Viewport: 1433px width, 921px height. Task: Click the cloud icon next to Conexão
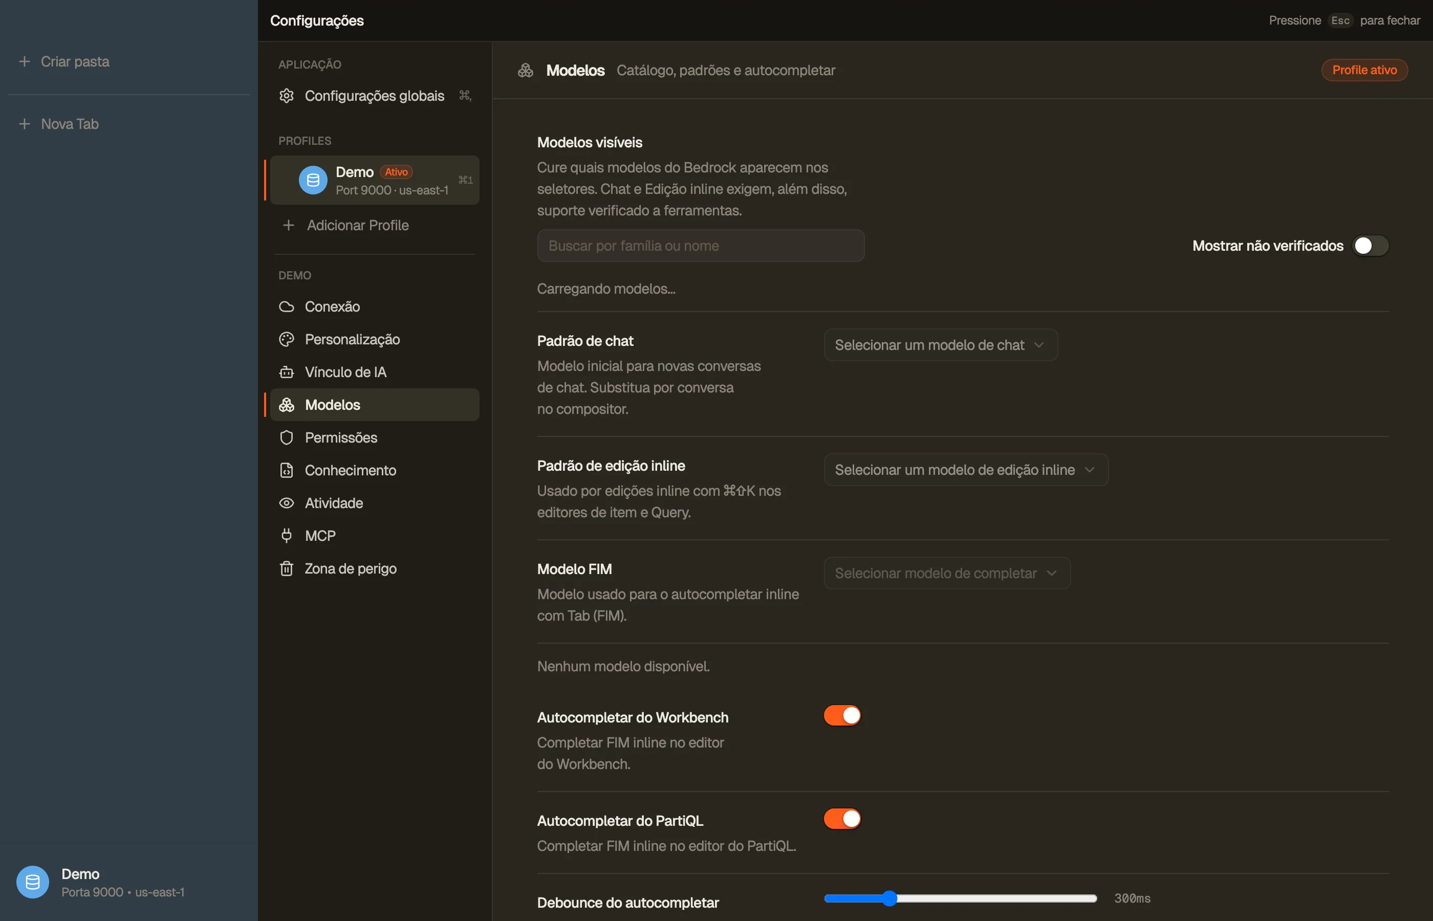(x=287, y=307)
